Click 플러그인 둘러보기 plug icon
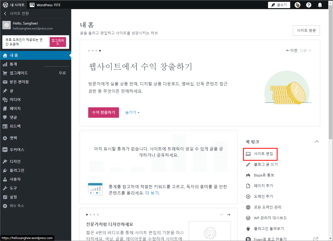This screenshot has height=241, width=333. point(248,229)
